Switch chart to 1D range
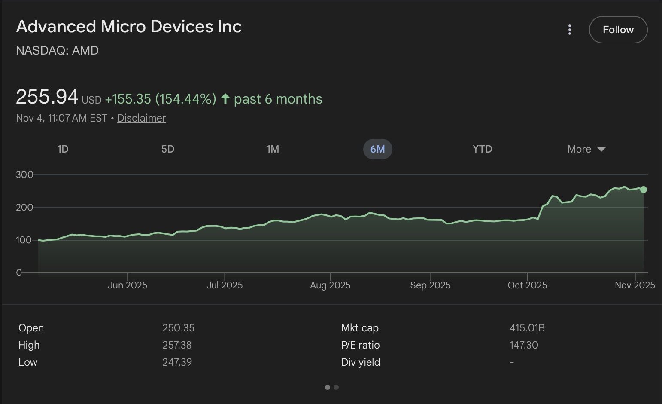This screenshot has height=404, width=662. pos(63,149)
